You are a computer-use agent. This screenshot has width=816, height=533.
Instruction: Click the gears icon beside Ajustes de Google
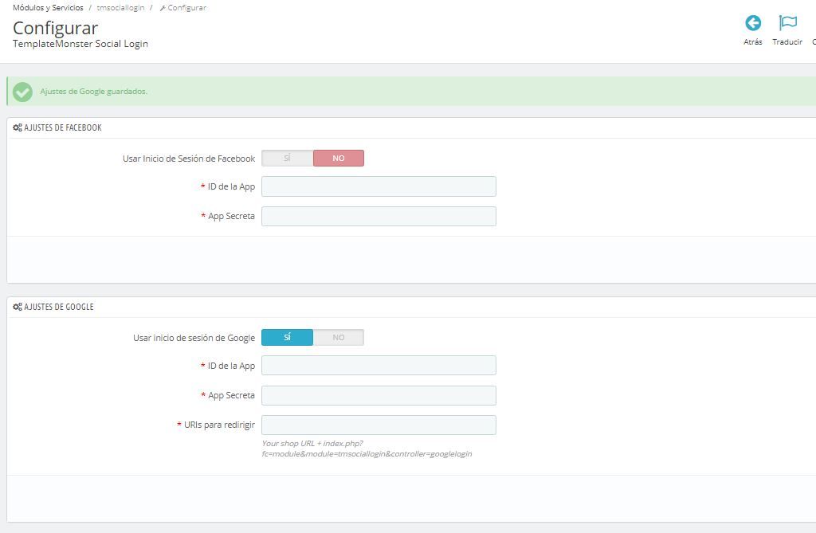point(18,307)
